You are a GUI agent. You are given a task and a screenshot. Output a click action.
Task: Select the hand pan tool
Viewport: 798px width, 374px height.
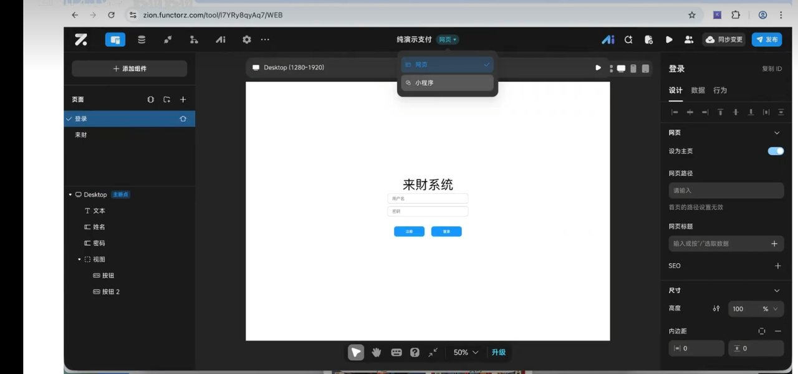tap(377, 352)
